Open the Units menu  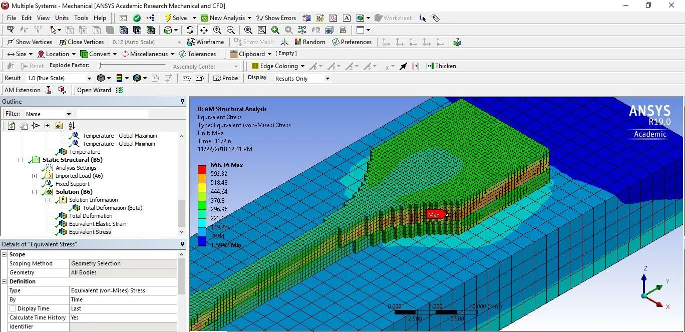tap(62, 18)
